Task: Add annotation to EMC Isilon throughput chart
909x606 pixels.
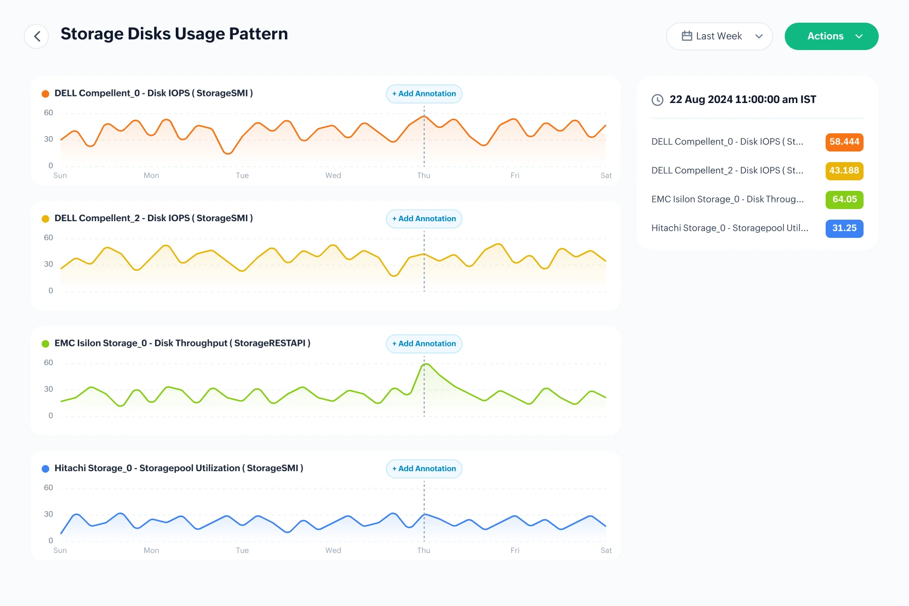Action: click(x=424, y=344)
